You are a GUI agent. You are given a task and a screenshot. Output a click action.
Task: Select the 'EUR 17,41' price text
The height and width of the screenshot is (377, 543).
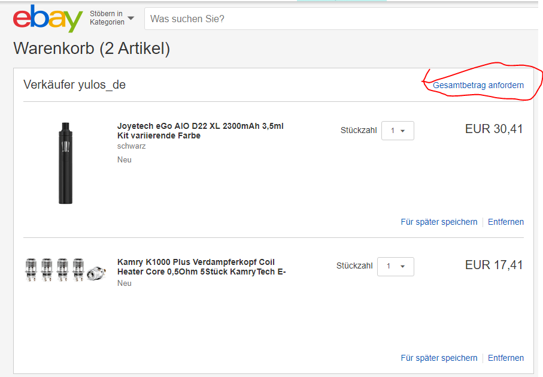click(494, 265)
